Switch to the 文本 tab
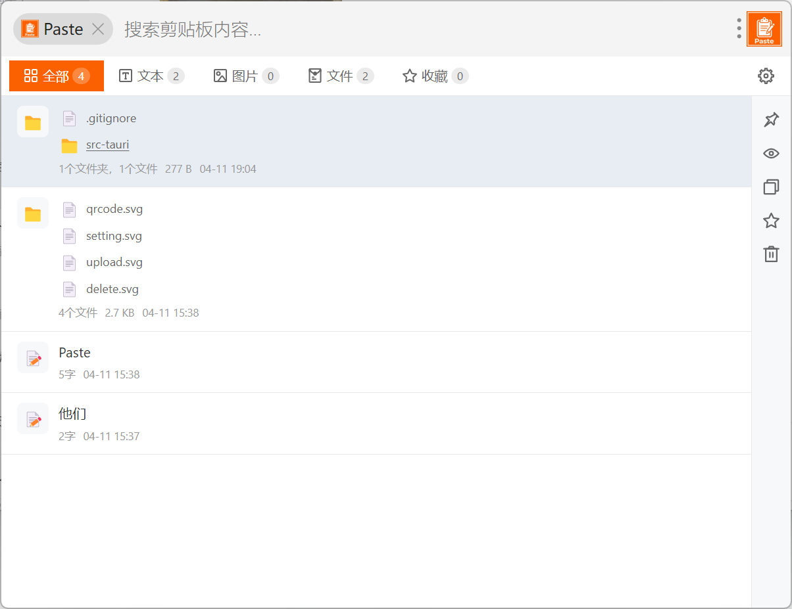 tap(151, 76)
